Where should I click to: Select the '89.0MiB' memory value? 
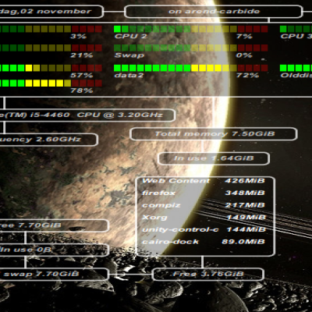pyautogui.click(x=243, y=242)
